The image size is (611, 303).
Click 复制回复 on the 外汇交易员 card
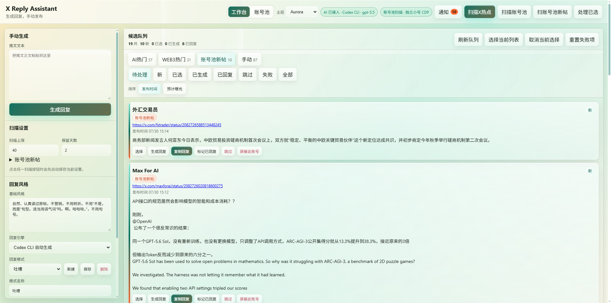[182, 151]
